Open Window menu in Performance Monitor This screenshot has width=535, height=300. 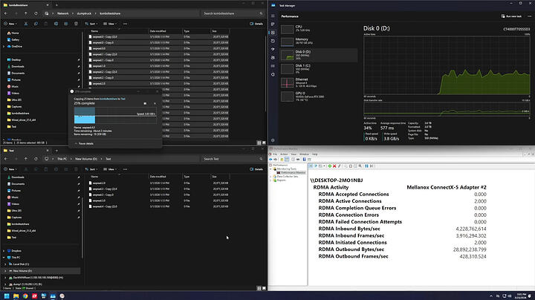[x=304, y=154]
